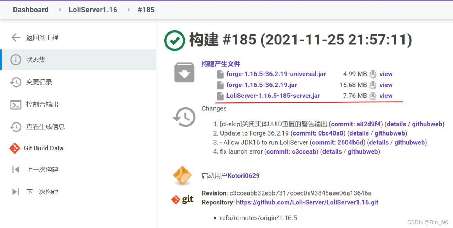This screenshot has height=228, width=453.
Task: Open the #185 breadcrumb
Action: pyautogui.click(x=146, y=10)
